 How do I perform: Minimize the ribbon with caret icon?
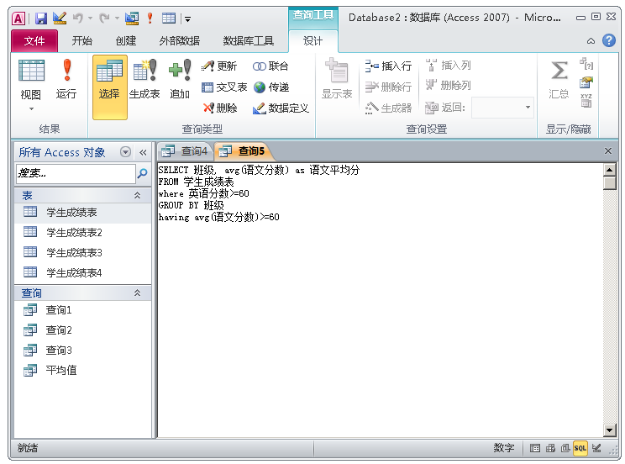[x=591, y=40]
